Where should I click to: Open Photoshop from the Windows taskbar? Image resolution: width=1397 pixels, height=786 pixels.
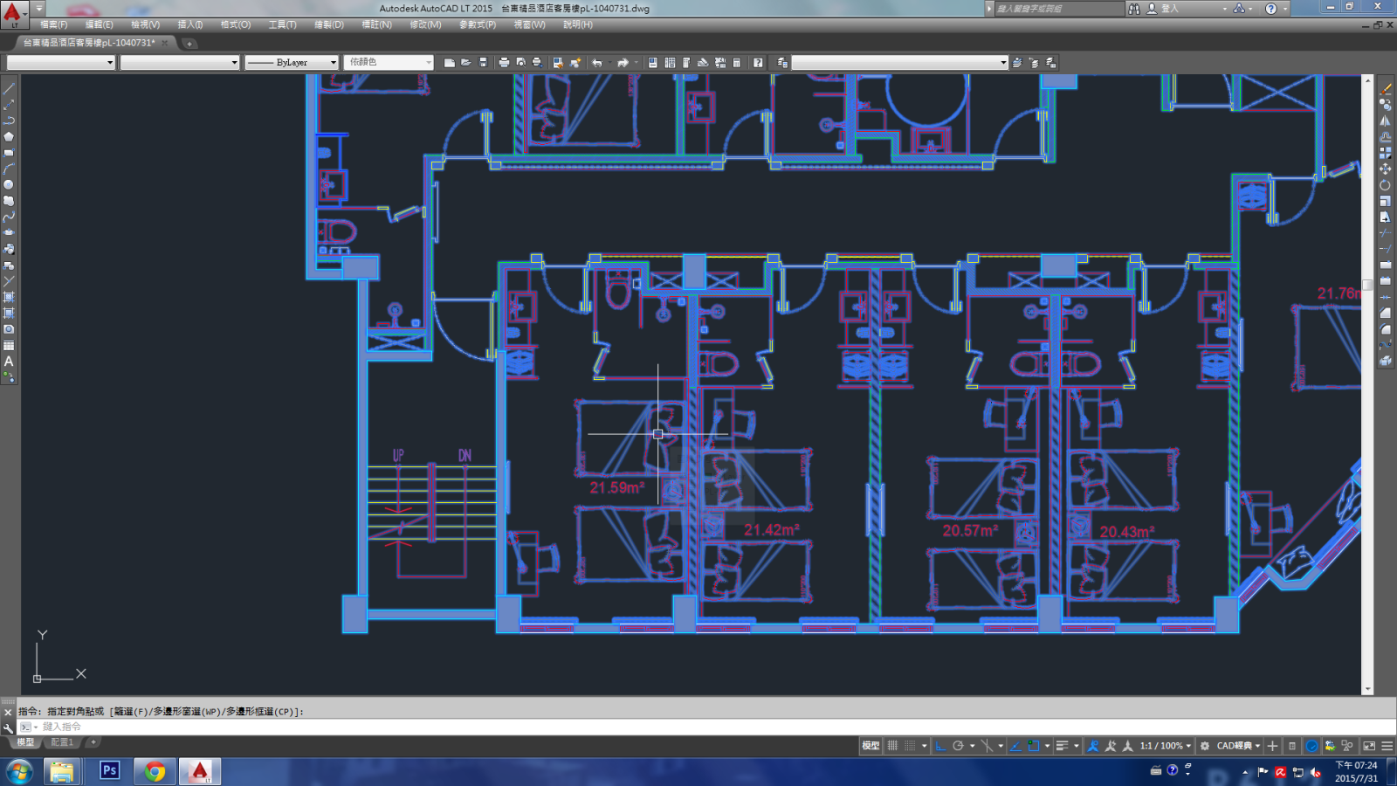click(x=109, y=771)
